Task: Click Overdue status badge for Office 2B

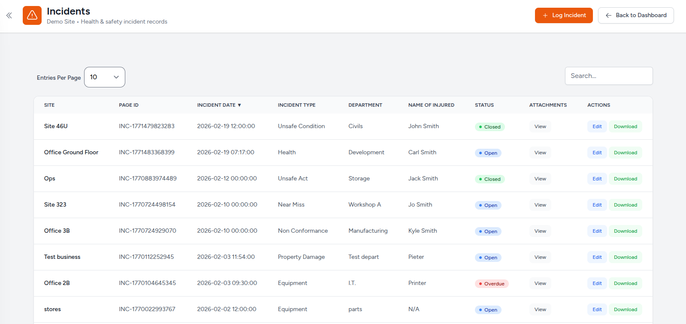Action: 492,284
